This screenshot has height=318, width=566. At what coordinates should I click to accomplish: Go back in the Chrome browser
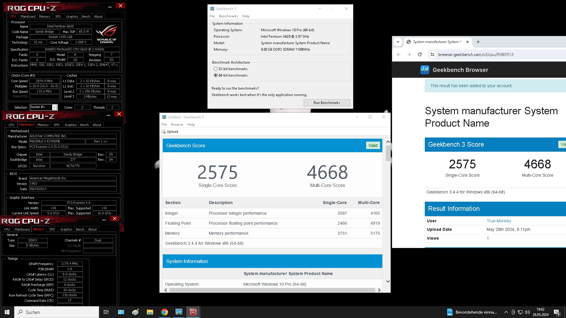pos(399,54)
